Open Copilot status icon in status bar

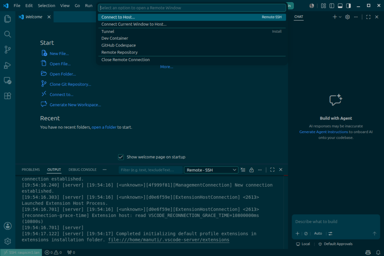[368, 253]
